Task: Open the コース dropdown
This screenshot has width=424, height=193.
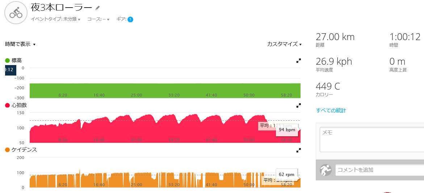Action: 98,20
